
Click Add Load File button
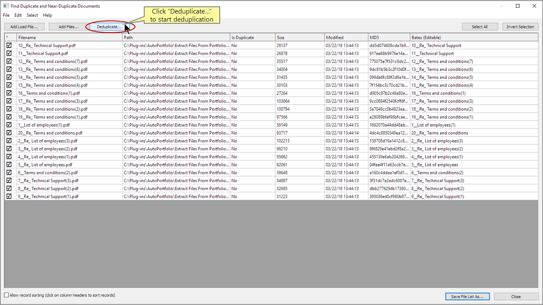(x=24, y=26)
